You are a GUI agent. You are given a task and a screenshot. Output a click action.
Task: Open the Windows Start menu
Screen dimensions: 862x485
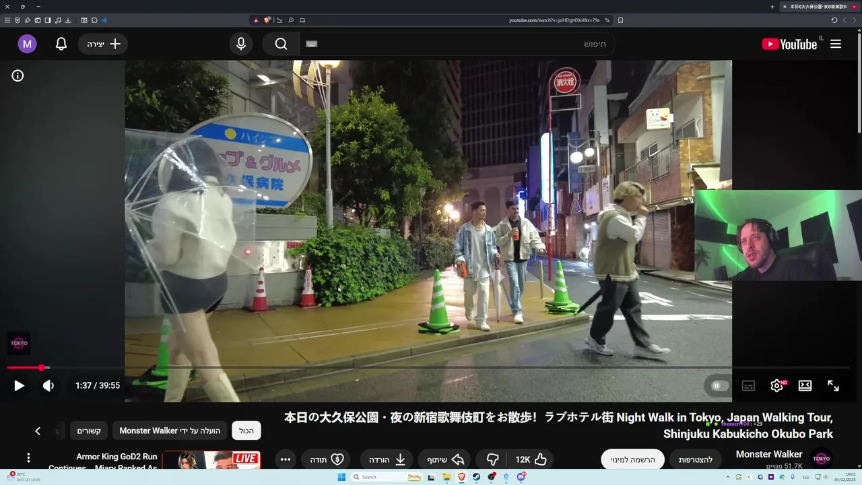click(341, 478)
